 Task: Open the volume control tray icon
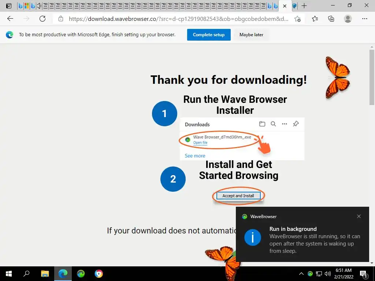(328, 274)
